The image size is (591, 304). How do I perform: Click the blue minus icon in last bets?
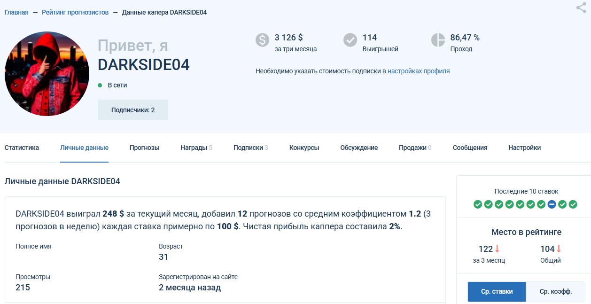coord(552,204)
